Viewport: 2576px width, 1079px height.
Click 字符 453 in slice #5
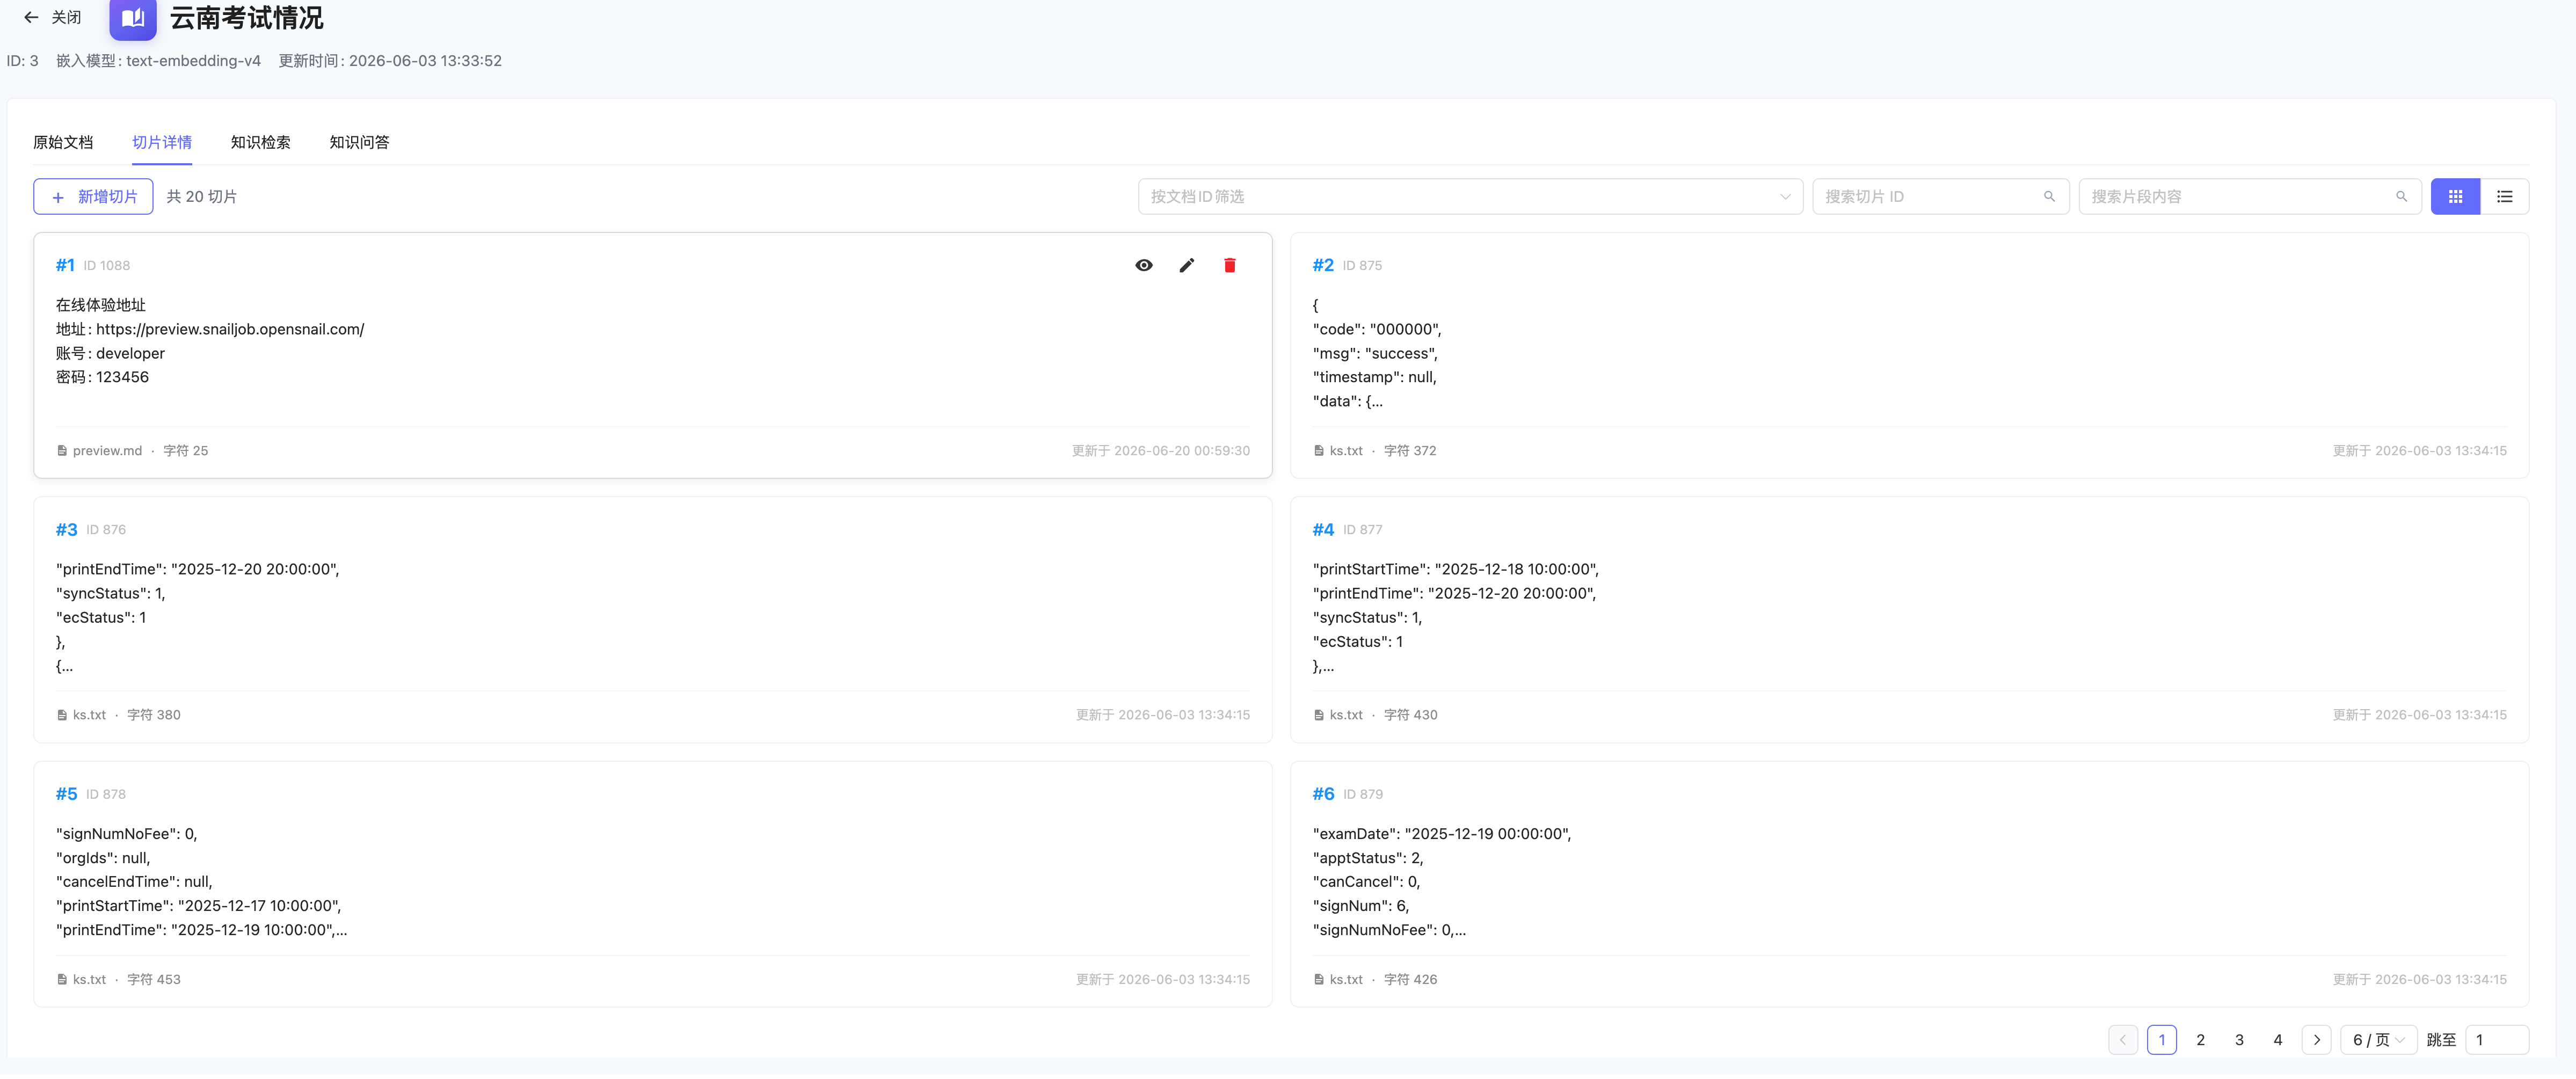[x=154, y=980]
